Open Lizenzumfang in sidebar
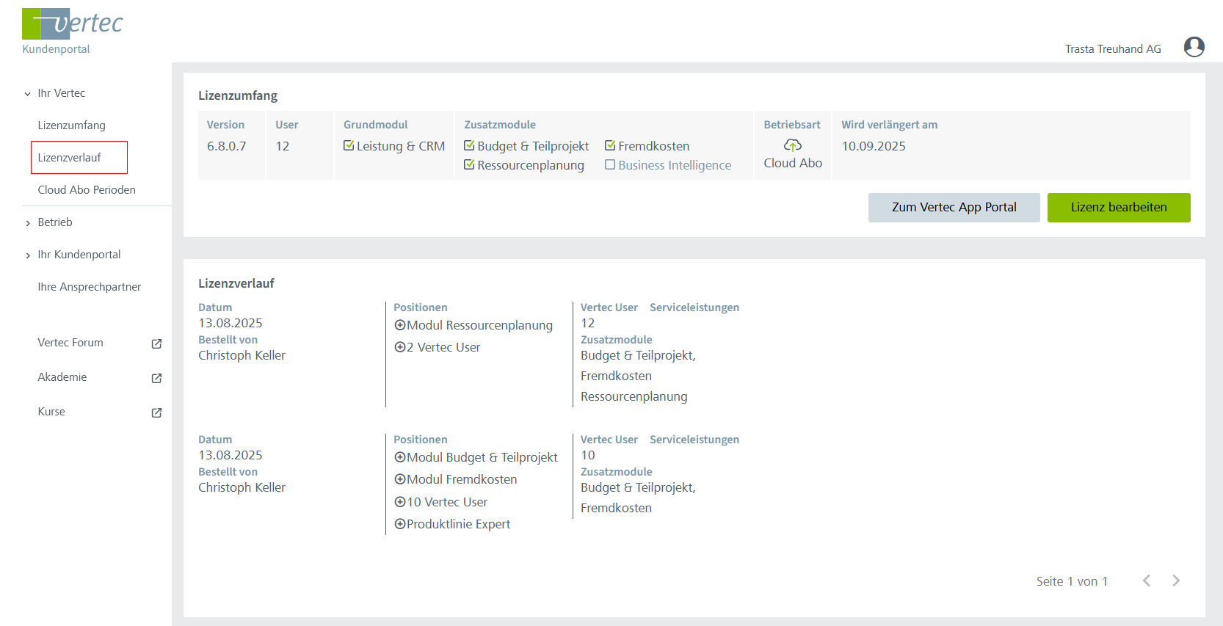1223x626 pixels. tap(72, 125)
